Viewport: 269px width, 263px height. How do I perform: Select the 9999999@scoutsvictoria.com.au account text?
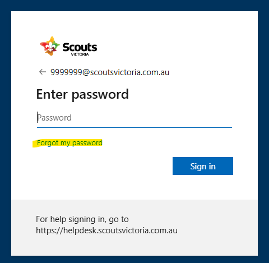pyautogui.click(x=110, y=72)
